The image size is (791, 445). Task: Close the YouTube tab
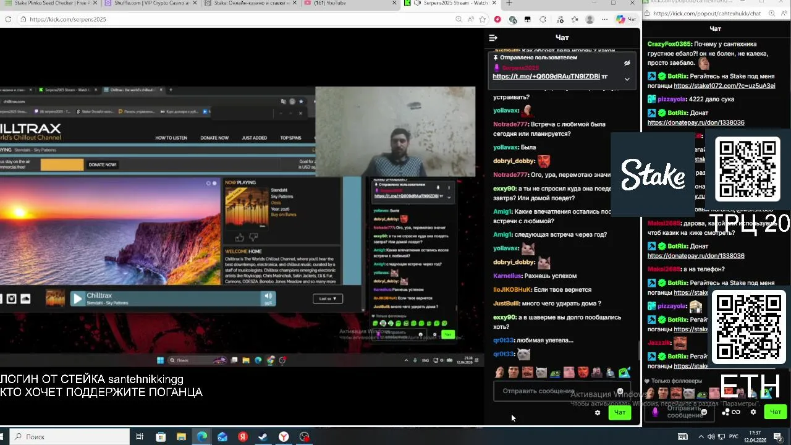click(395, 3)
